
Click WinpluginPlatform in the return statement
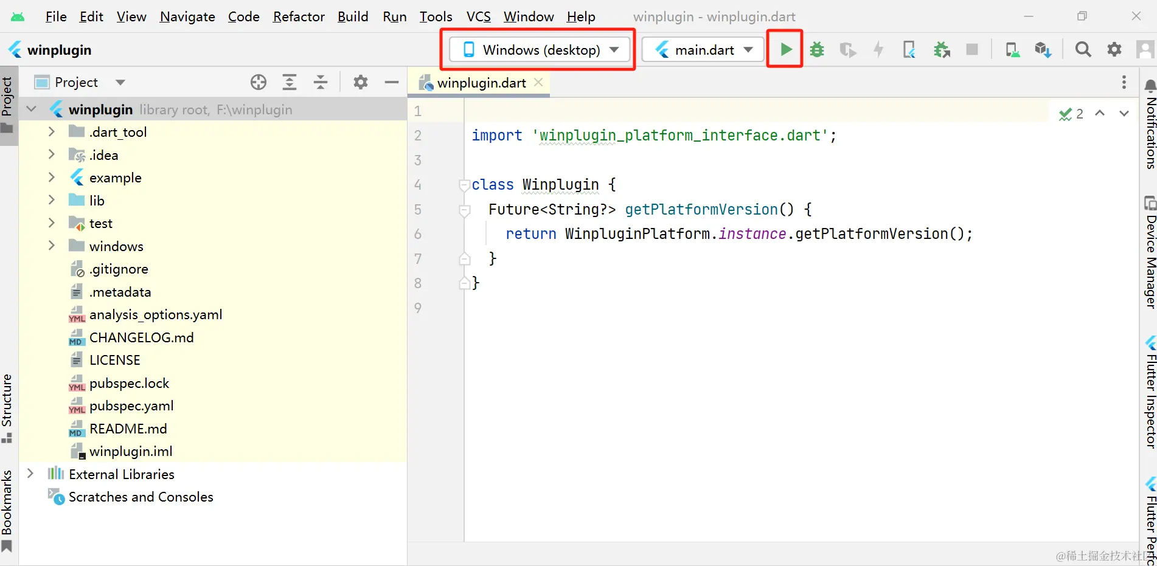(637, 234)
